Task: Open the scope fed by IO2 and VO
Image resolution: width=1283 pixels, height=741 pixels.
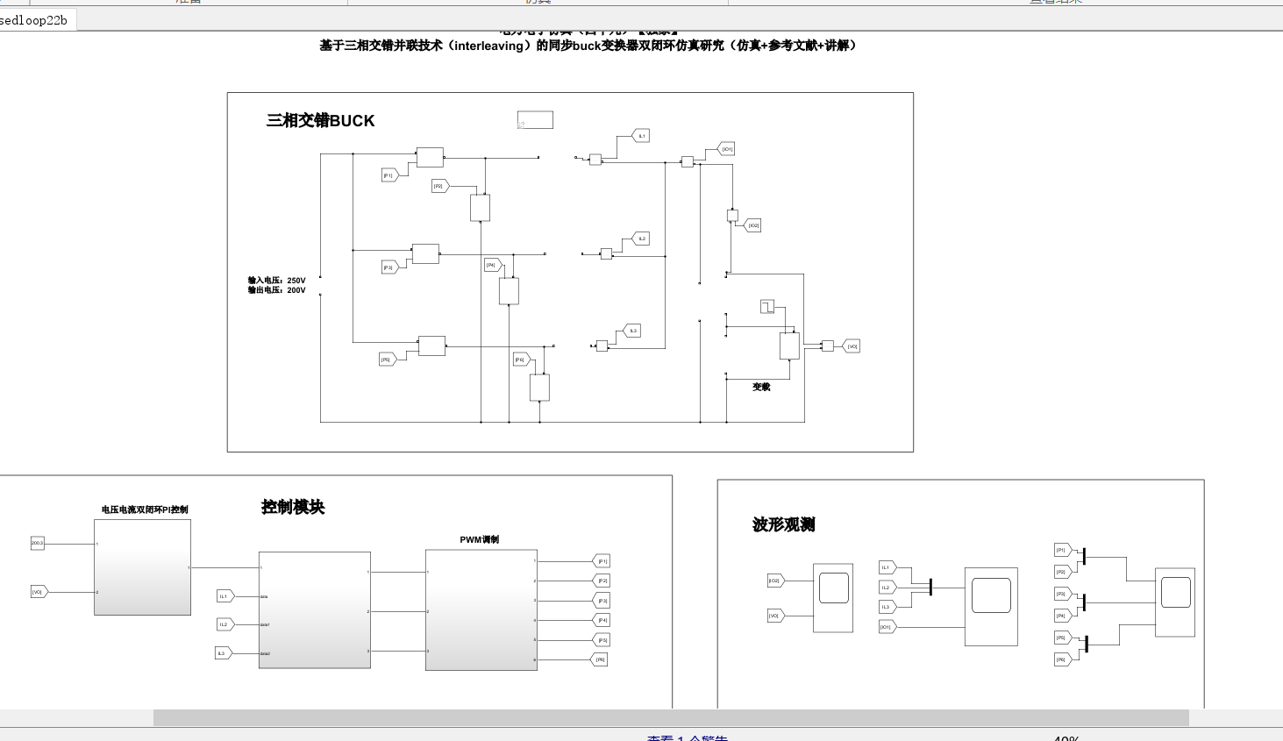Action: (x=833, y=598)
